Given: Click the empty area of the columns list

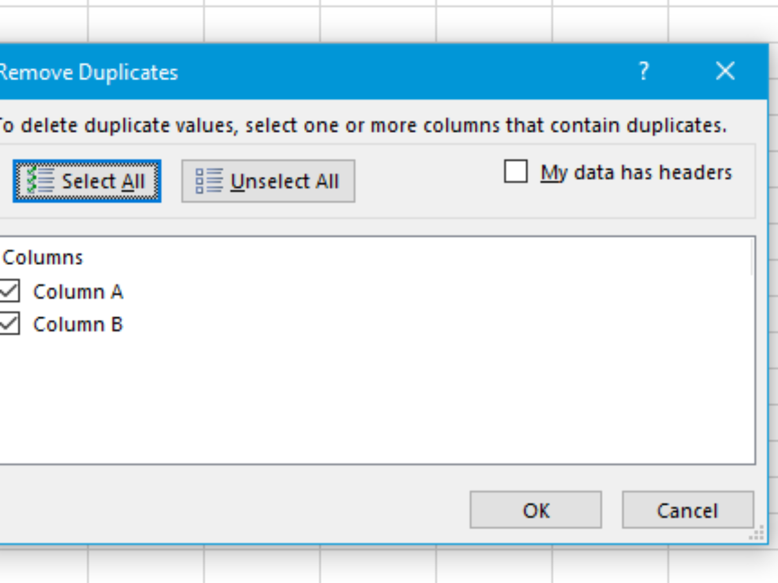Looking at the screenshot, I should 389,402.
